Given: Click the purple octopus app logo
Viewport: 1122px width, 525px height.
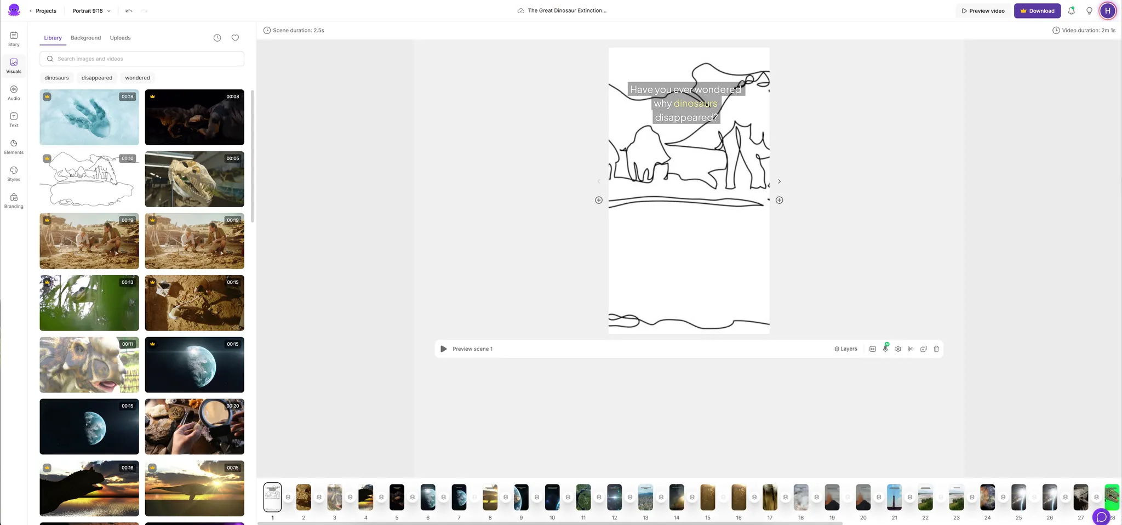Looking at the screenshot, I should click(x=14, y=10).
